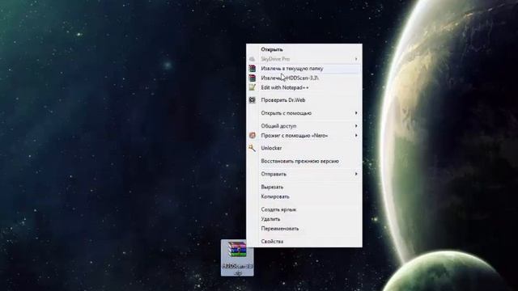Choose Извлечь в текущую папку
518x291 pixels.
pyautogui.click(x=304, y=69)
